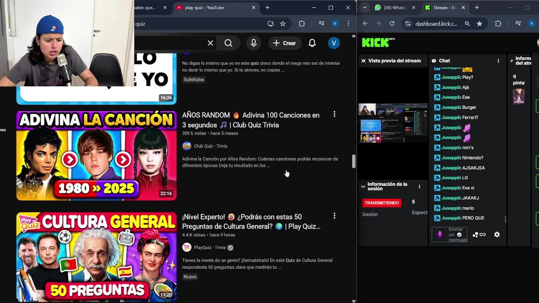Go back in the Kick browser window

pos(365,24)
